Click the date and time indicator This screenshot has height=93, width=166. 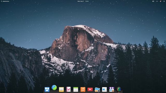(x=83, y=1)
